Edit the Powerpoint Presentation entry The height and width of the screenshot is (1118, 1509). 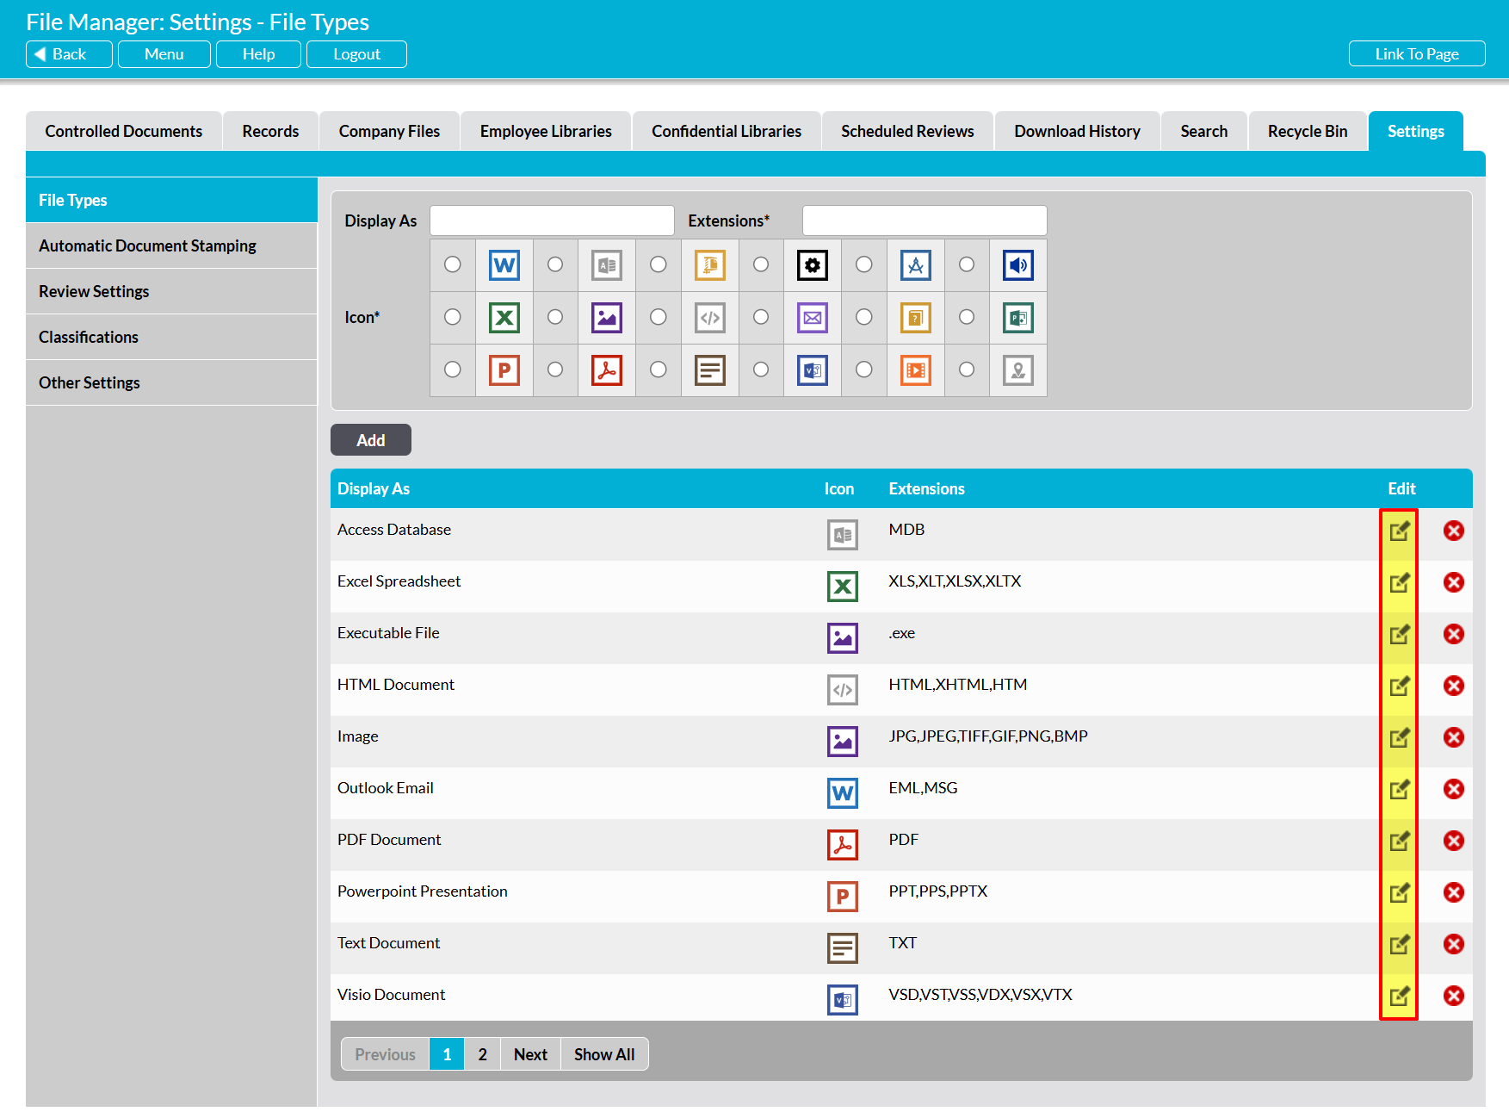[x=1399, y=892]
